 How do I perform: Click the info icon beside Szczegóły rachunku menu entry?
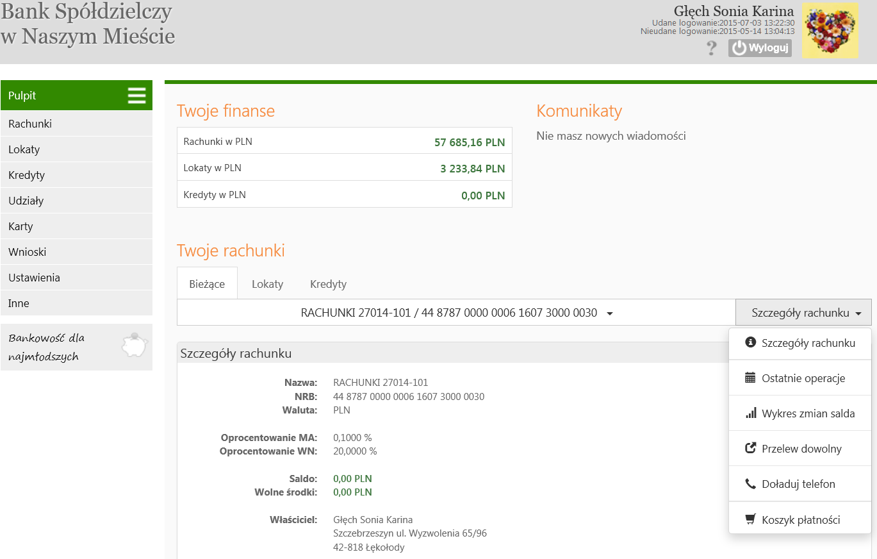[x=751, y=342]
